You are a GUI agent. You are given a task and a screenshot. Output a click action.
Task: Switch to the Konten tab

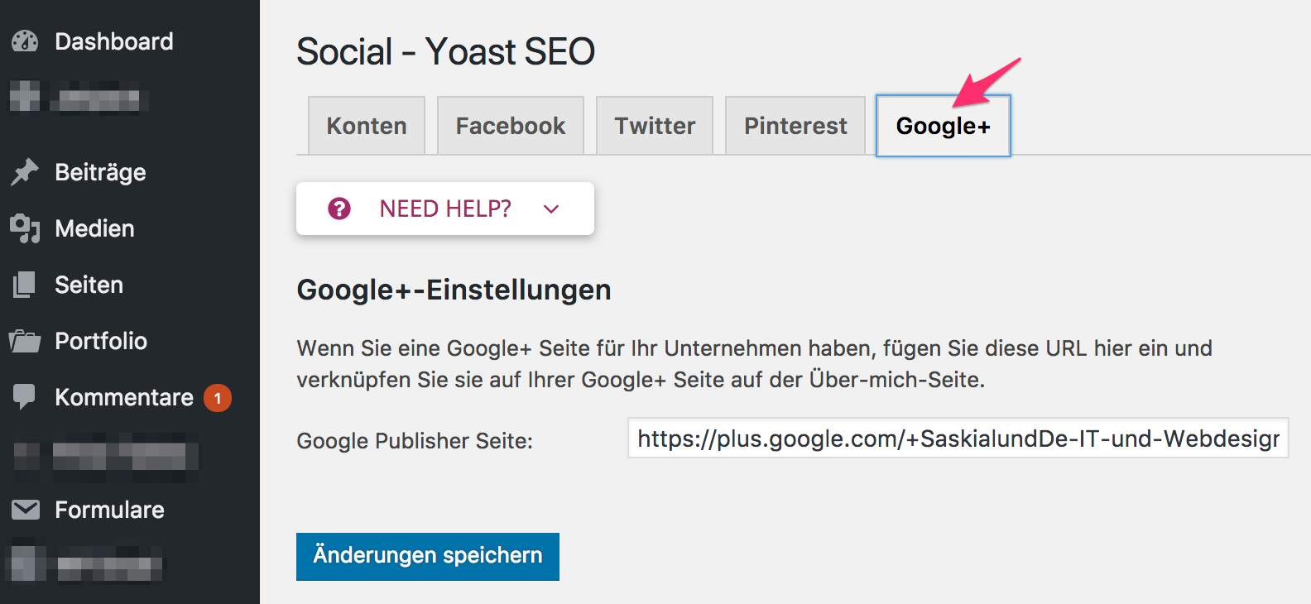pyautogui.click(x=367, y=126)
